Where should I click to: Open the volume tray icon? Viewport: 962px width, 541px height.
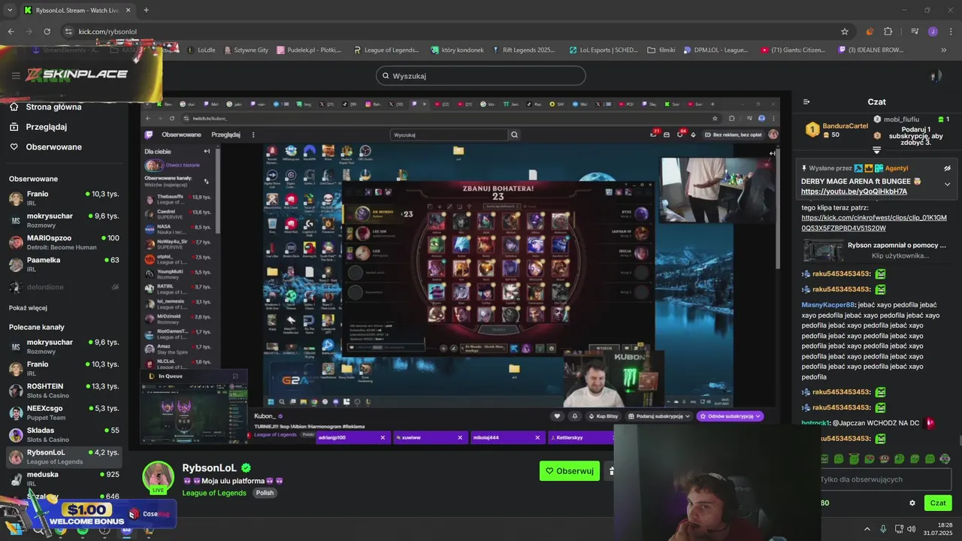coord(911,529)
